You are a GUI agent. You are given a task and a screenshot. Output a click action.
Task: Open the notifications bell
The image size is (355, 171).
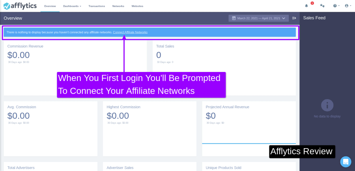pyautogui.click(x=306, y=6)
